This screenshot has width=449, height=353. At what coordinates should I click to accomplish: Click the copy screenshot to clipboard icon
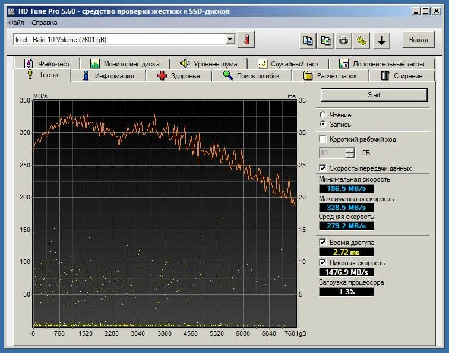(x=325, y=40)
